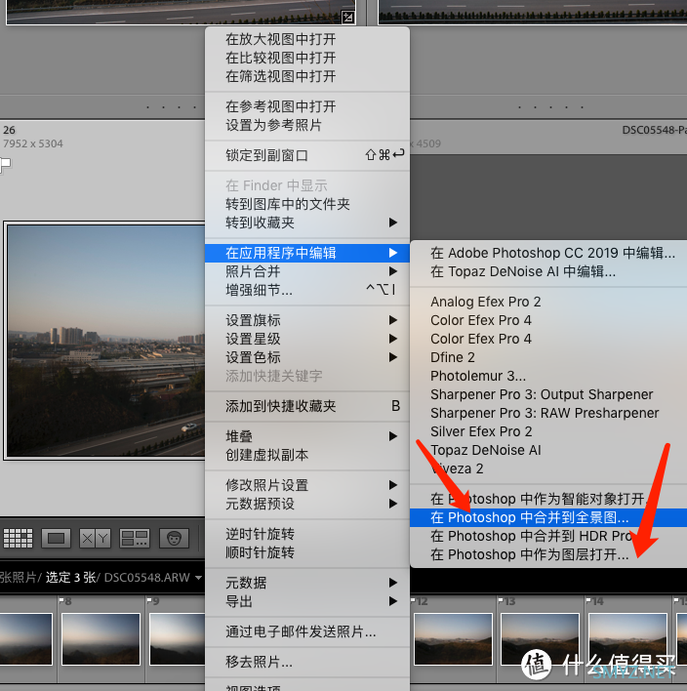Choose 在筛选视图中打开
The width and height of the screenshot is (687, 691).
(307, 76)
